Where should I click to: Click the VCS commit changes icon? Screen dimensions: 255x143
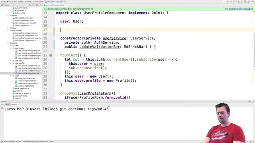tap(242, 2)
